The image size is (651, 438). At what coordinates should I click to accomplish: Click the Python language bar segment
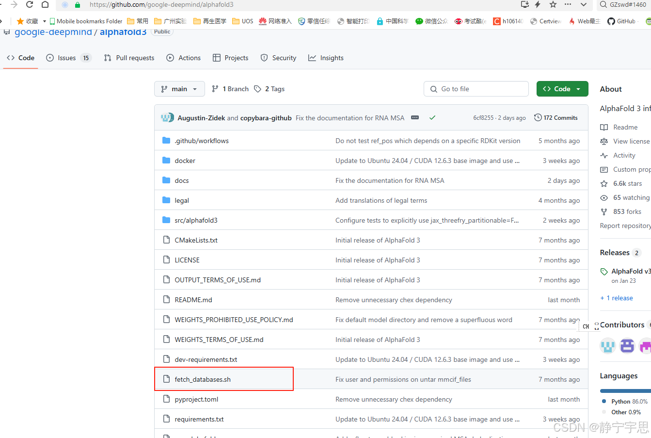pos(625,390)
